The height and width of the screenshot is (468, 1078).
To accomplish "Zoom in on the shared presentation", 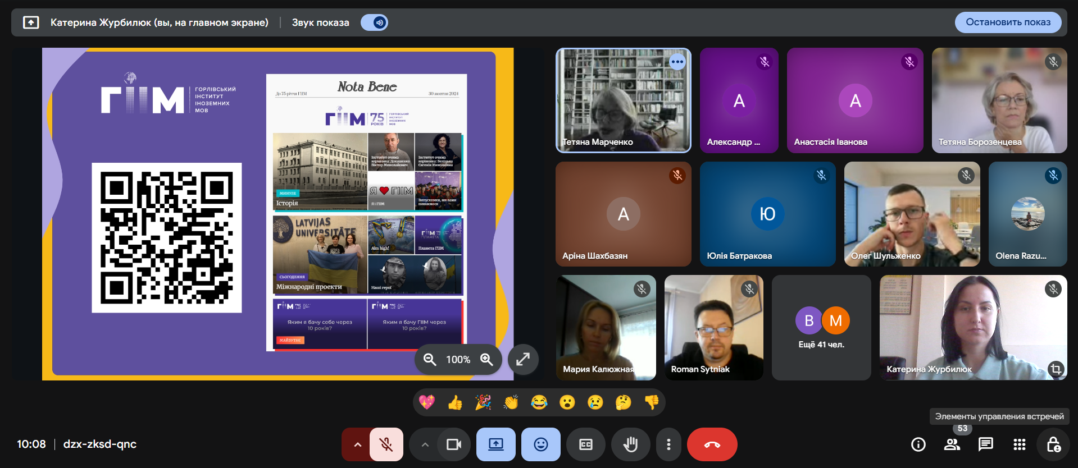I will click(486, 359).
